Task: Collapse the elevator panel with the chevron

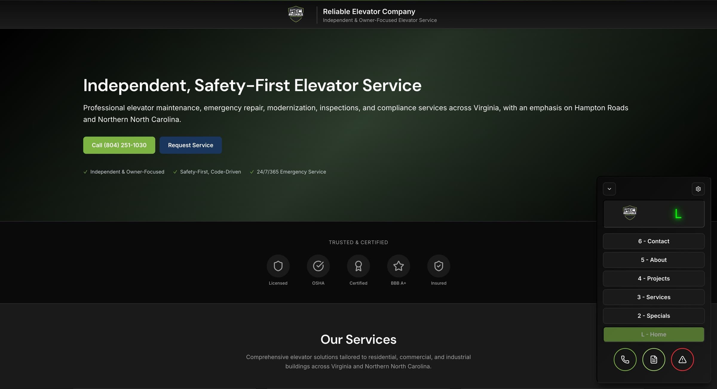Action: [609, 189]
